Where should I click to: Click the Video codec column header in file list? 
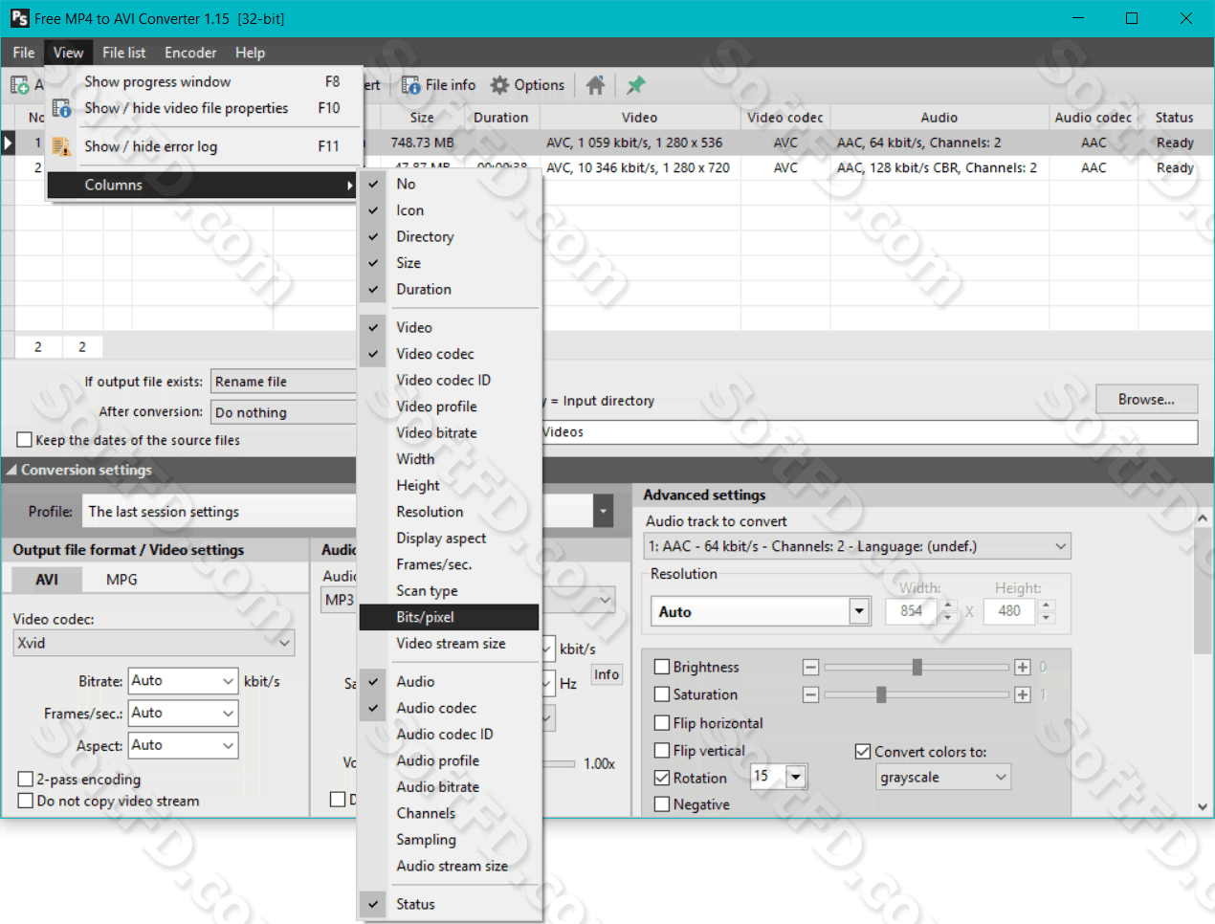point(784,118)
